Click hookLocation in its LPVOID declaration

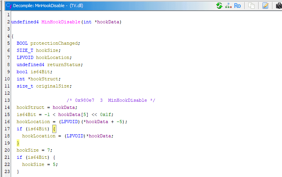[53, 57]
